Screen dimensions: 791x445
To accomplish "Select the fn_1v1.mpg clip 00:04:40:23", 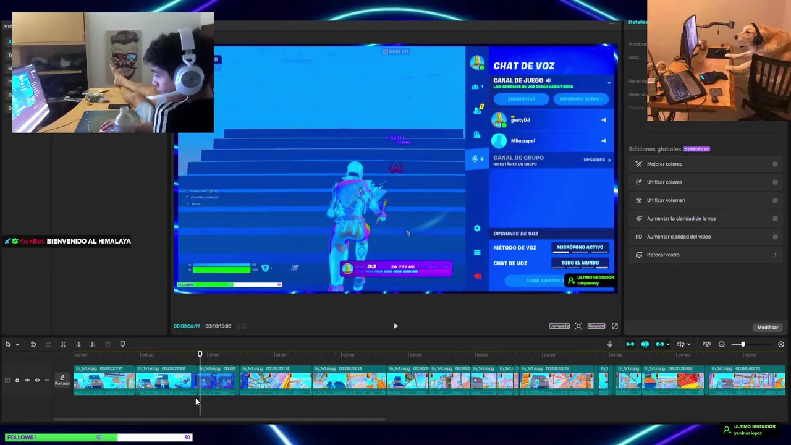I will tap(748, 379).
